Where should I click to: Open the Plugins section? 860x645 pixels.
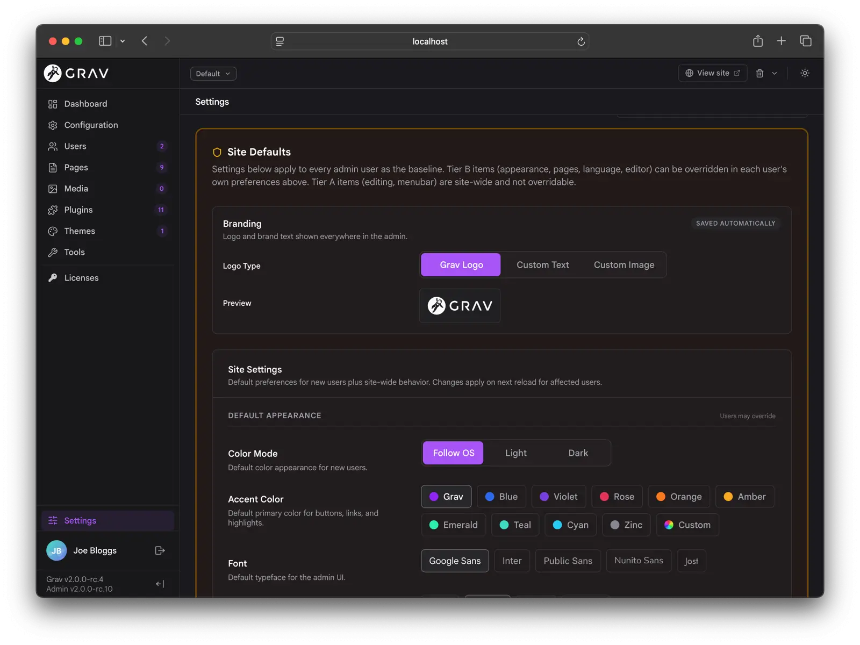(x=107, y=210)
